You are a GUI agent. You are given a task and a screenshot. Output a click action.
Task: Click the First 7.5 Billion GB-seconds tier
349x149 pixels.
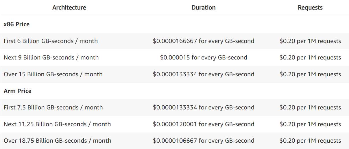[x=53, y=107]
